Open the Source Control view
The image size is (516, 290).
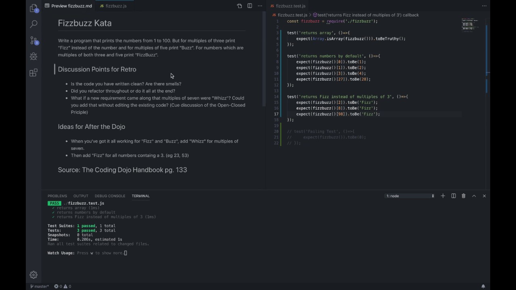point(34,40)
